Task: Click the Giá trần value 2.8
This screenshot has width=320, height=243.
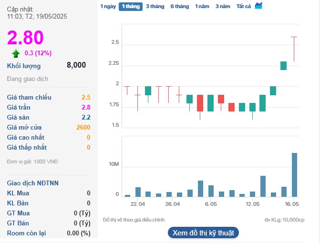Action: (x=86, y=107)
